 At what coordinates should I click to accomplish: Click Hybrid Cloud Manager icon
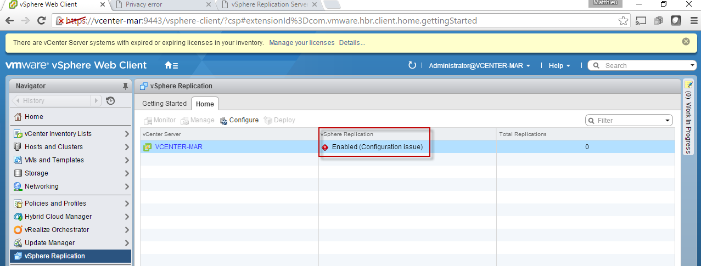[x=18, y=217]
